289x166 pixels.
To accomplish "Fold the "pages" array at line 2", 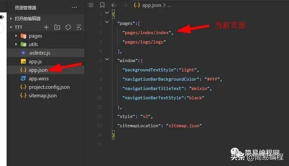I will click(107, 22).
